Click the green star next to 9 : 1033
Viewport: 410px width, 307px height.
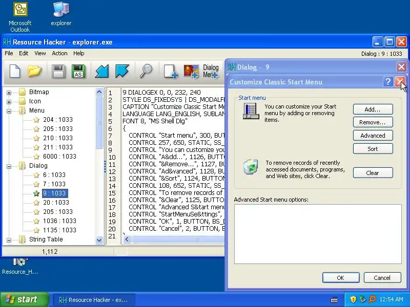(36, 193)
